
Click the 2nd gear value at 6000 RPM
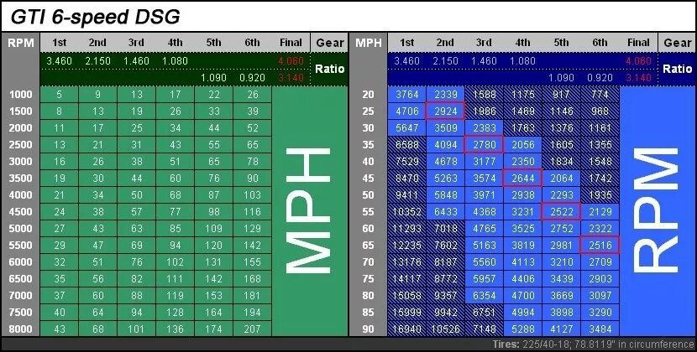point(97,261)
